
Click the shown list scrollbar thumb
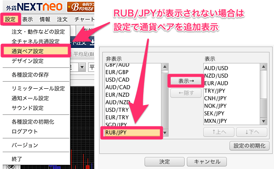click(263, 108)
